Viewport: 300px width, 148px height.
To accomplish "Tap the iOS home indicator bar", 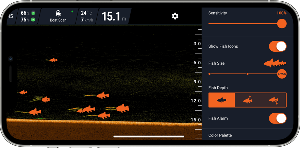I will coord(149,136).
